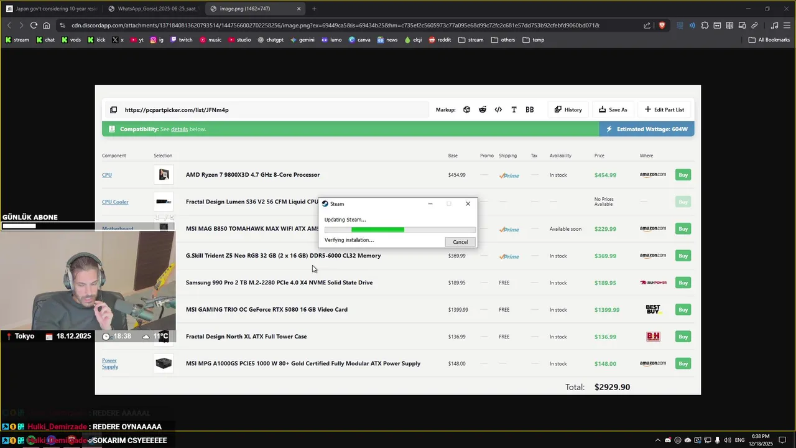The height and width of the screenshot is (448, 796).
Task: Go back using the browser back arrow
Action: [9, 26]
